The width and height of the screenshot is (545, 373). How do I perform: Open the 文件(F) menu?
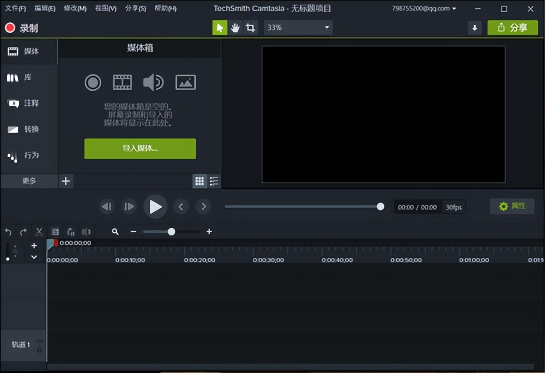click(15, 8)
